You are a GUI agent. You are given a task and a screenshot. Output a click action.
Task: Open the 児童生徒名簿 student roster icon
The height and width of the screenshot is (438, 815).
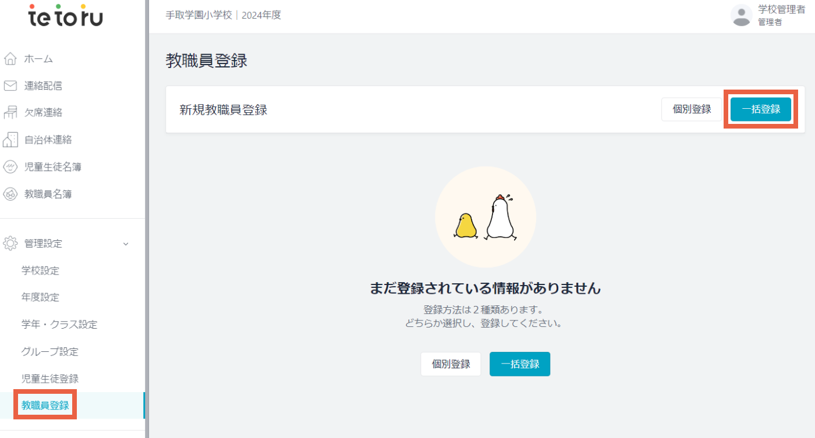pos(10,167)
